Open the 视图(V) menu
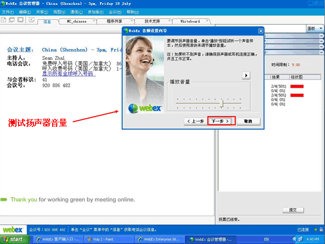325x244 pixels. click(59, 12)
